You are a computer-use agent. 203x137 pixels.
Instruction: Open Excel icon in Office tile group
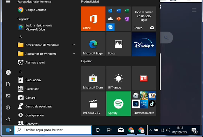pos(127,11)
